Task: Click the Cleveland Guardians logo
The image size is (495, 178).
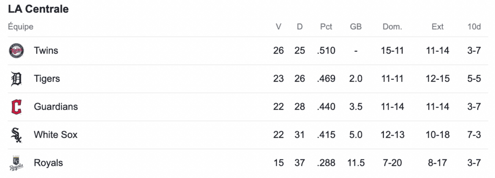Action: (x=16, y=107)
